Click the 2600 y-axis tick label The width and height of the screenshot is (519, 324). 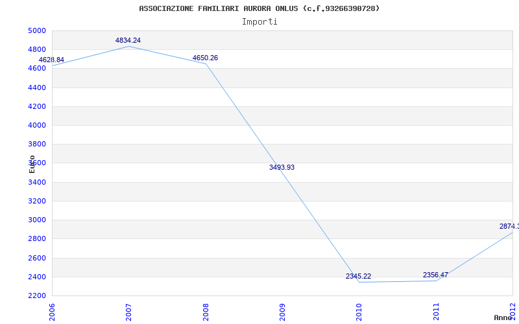pos(37,258)
